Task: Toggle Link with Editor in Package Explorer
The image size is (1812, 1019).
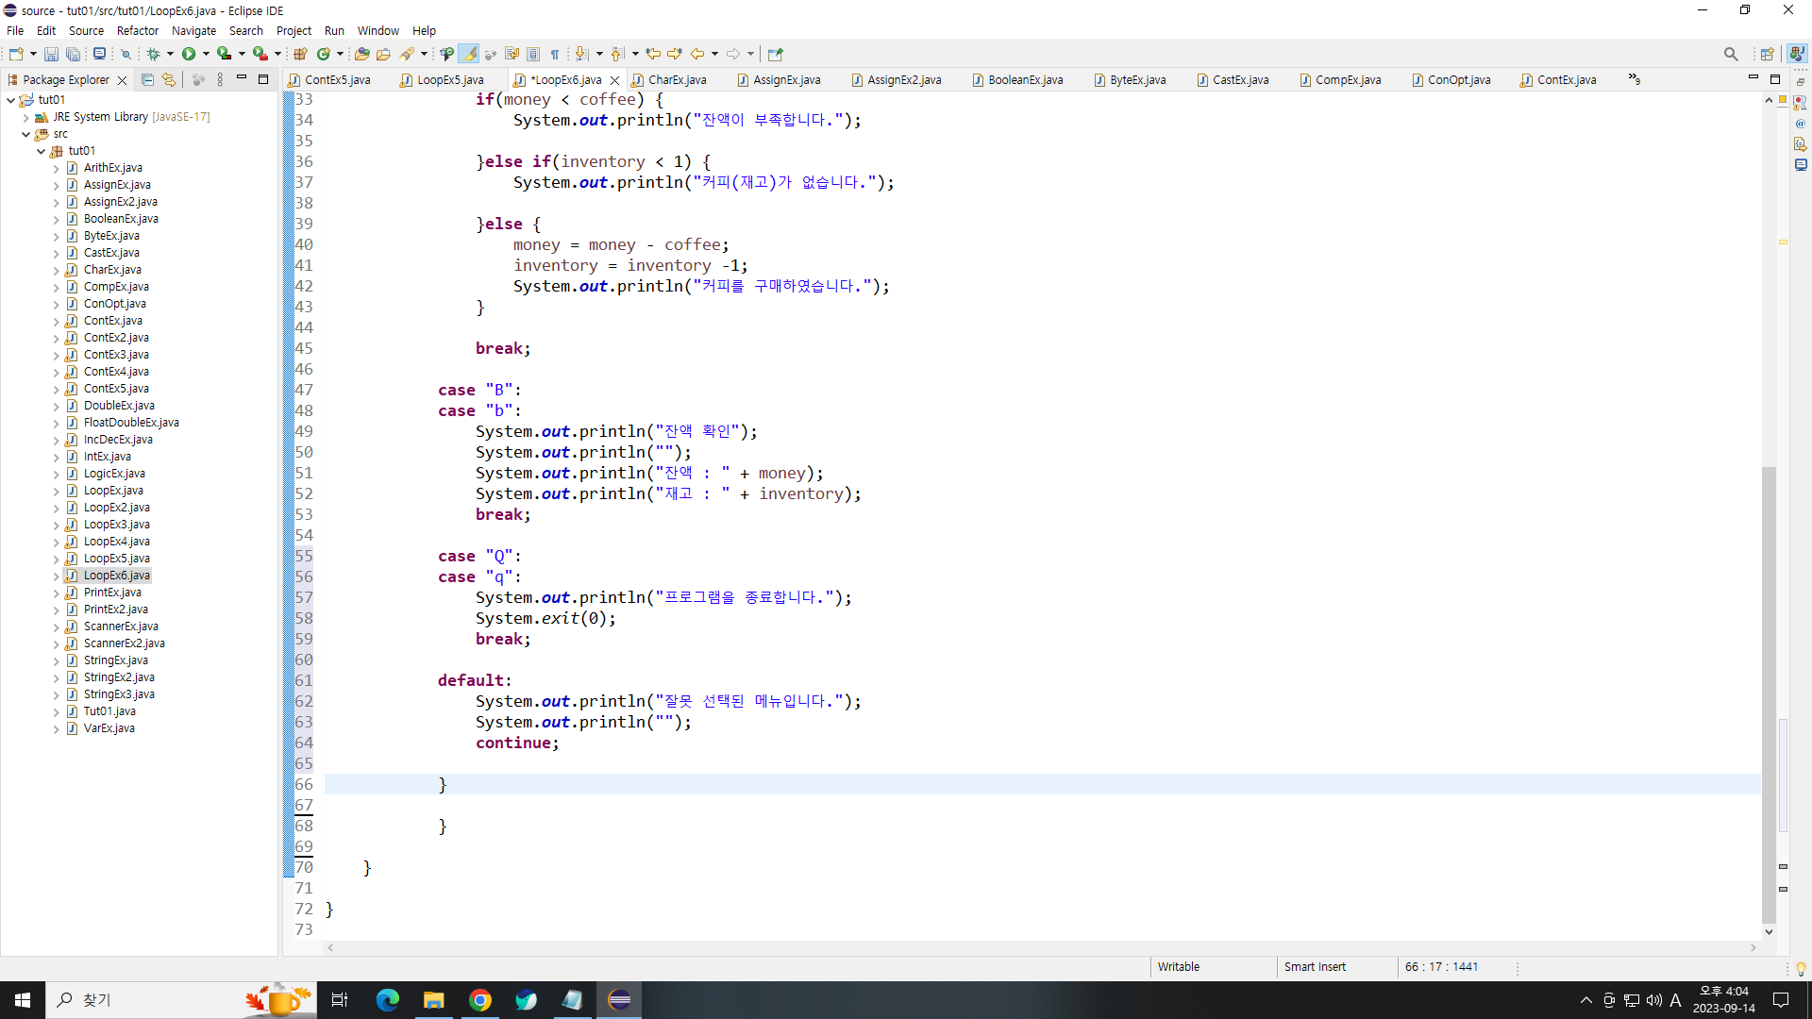Action: [169, 80]
